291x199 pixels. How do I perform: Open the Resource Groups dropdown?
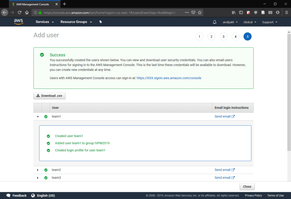[76, 22]
